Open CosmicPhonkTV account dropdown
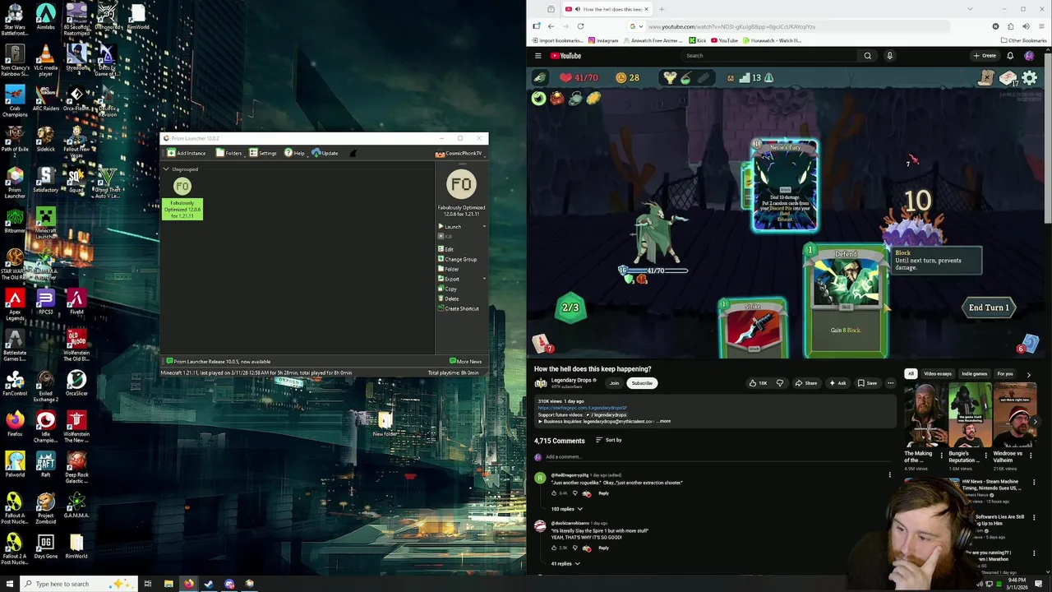This screenshot has height=592, width=1052. [x=459, y=153]
